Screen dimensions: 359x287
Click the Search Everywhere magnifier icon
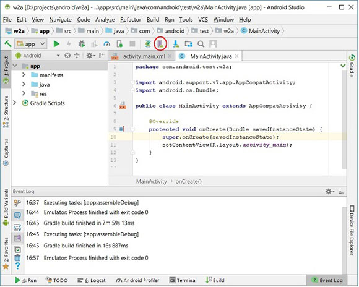201,44
